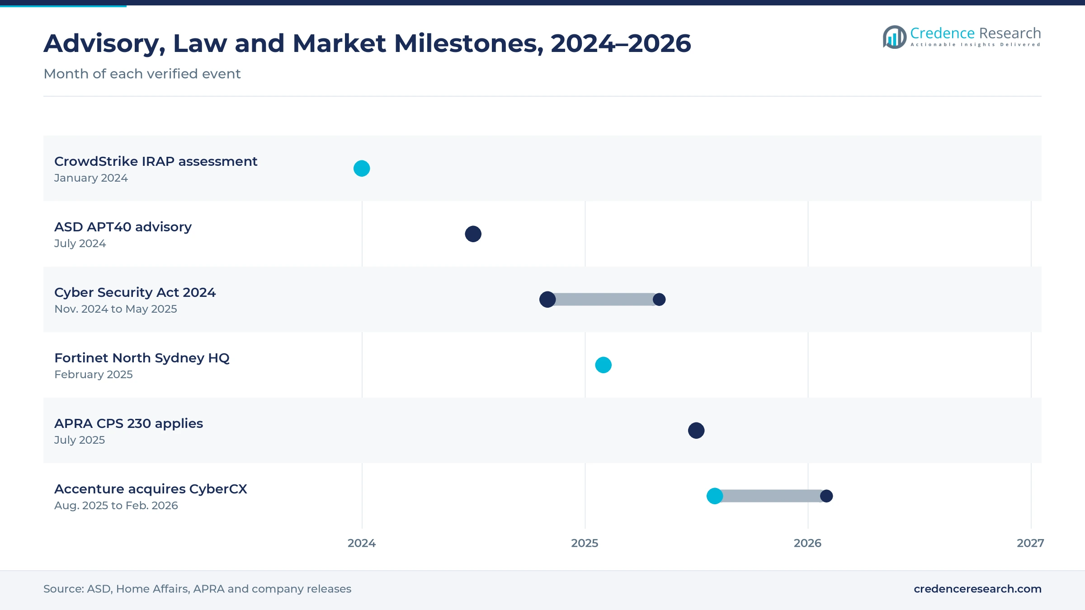Screen dimensions: 1085x610
Task: Click the 'January 2024' date text
Action: pyautogui.click(x=91, y=178)
